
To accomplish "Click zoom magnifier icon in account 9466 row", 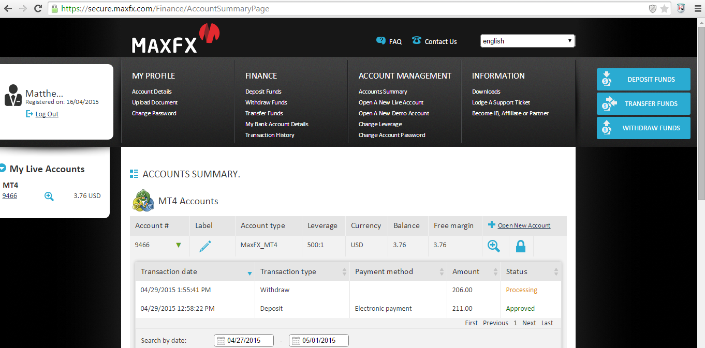I will (x=494, y=246).
